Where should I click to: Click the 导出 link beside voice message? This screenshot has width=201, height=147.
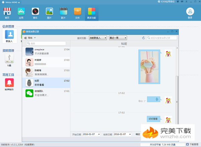pos(140,101)
